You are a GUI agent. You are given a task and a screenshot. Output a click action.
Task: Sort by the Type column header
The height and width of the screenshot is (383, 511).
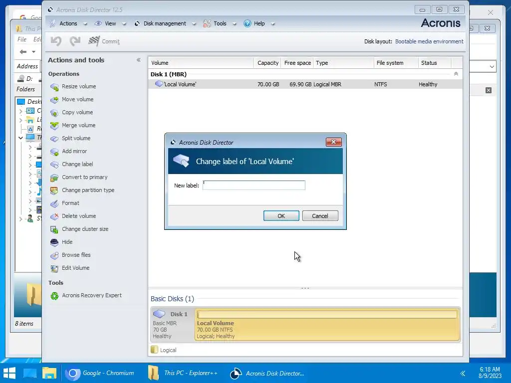coord(343,63)
